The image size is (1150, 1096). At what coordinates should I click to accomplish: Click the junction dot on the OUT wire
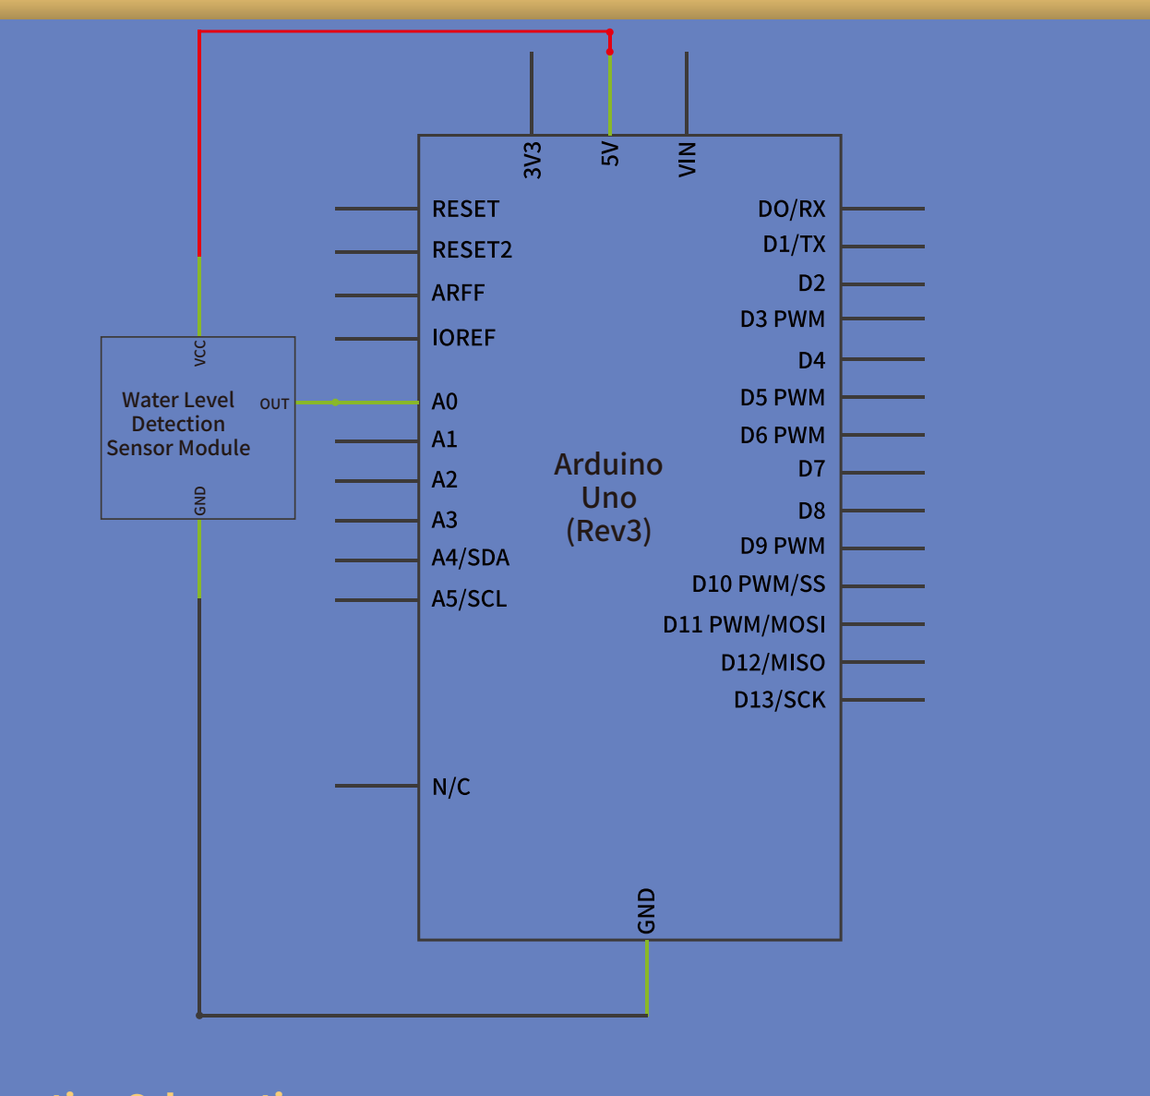(x=335, y=403)
